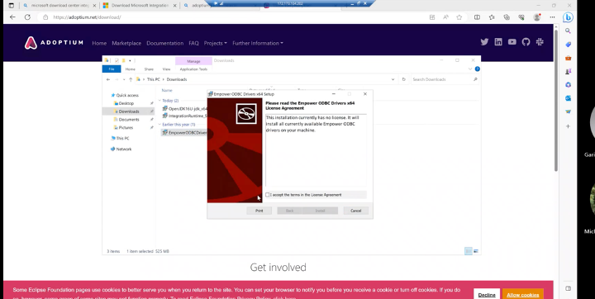Open Games chess icon in Edge sidebar
Image resolution: width=595 pixels, height=299 pixels.
coord(568,71)
